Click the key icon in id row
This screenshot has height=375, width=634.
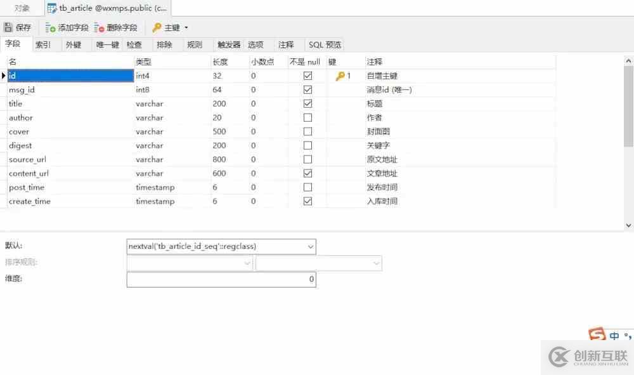(340, 76)
